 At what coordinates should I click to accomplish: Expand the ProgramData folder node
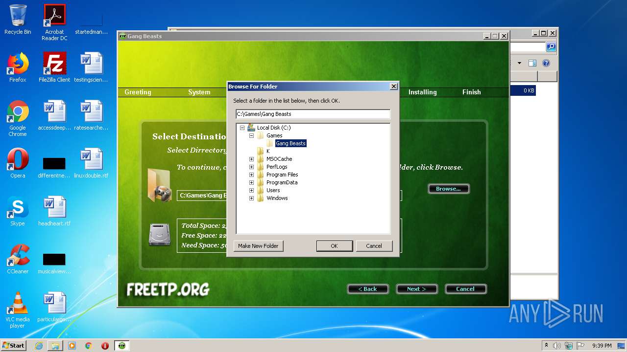(x=251, y=182)
